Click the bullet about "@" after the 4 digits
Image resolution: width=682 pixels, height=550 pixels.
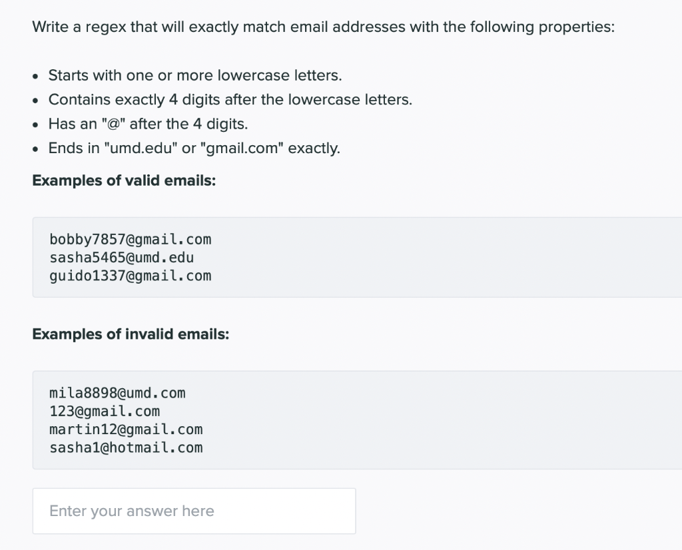point(148,124)
